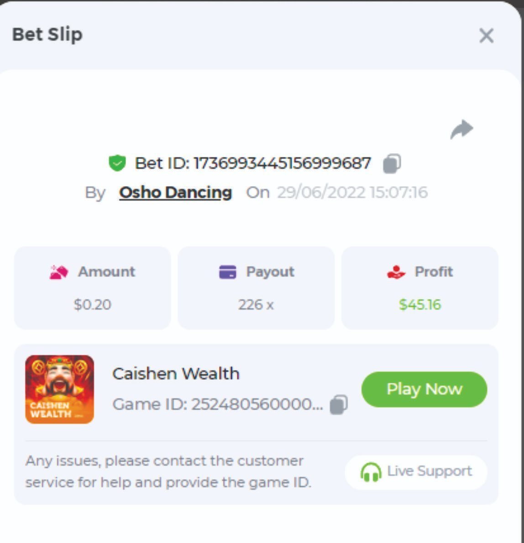Click the $45.16 profit value
Screen dimensions: 524x543
420,305
